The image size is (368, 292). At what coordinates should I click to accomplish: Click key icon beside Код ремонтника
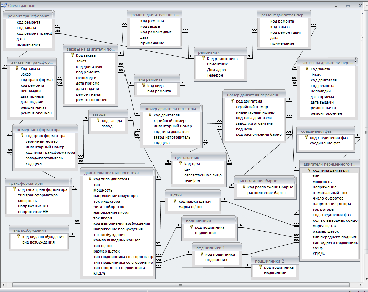pyautogui.click(x=204, y=58)
